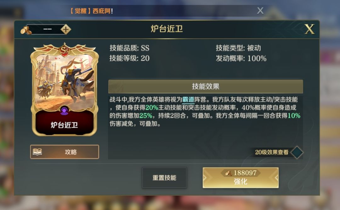Toggle the 20级效果查看 diamond checkbox

click(x=297, y=152)
